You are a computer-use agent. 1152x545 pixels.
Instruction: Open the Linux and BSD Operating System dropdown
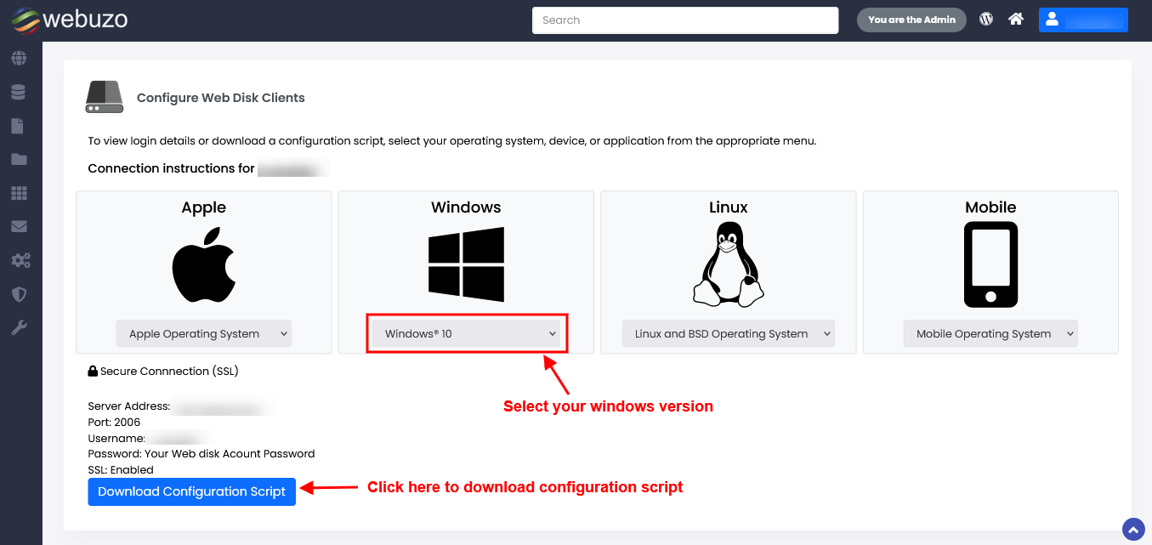pos(728,333)
